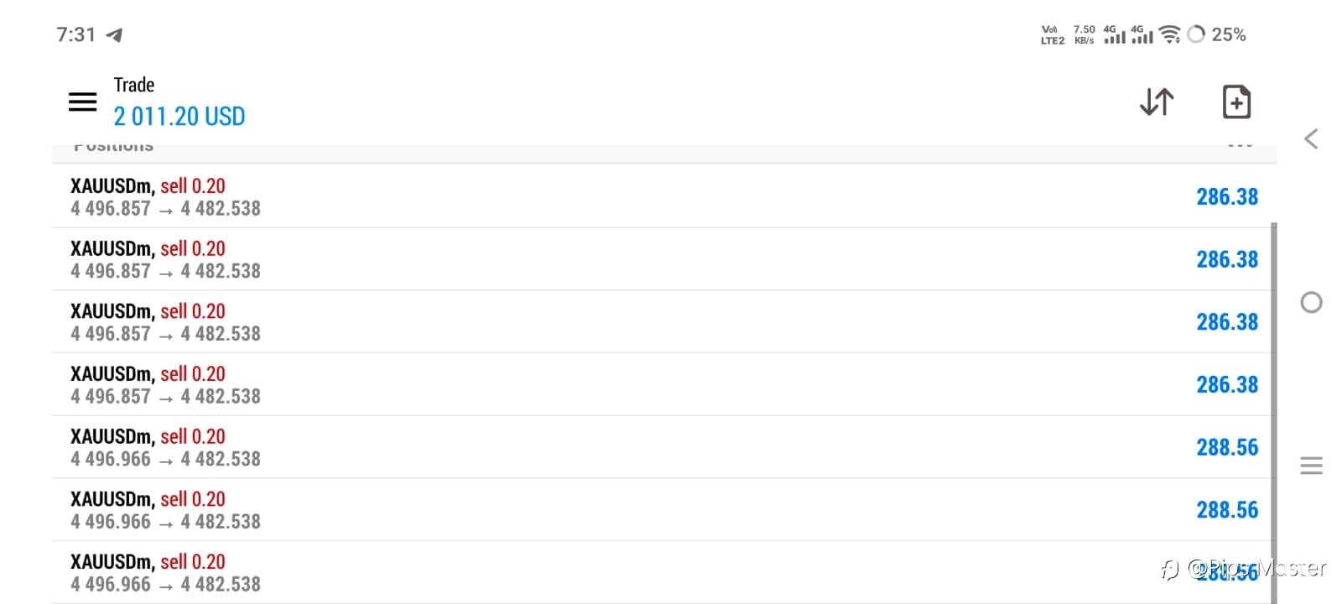Select the second XAUUSDm position row
This screenshot has height=604, width=1342.
663,259
